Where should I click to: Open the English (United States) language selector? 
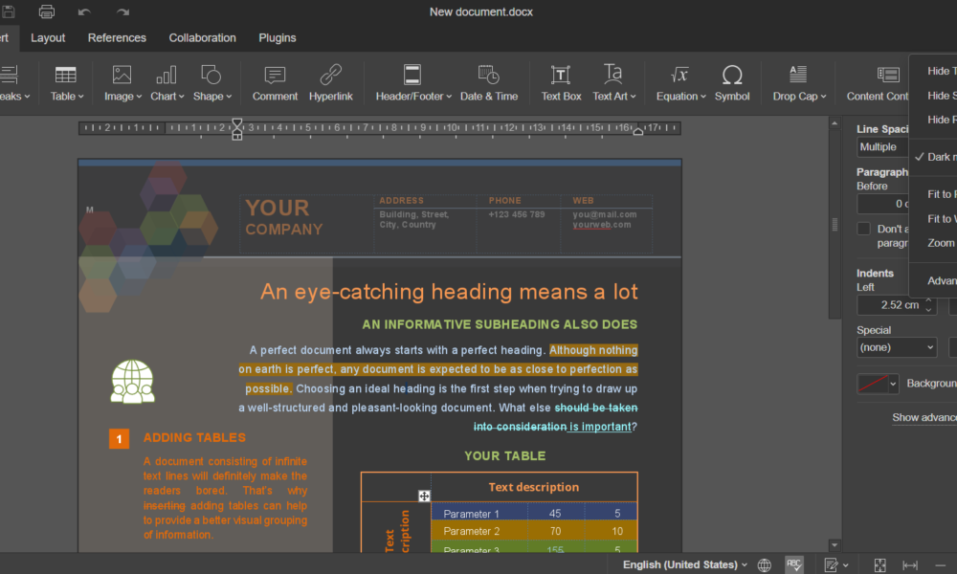685,565
